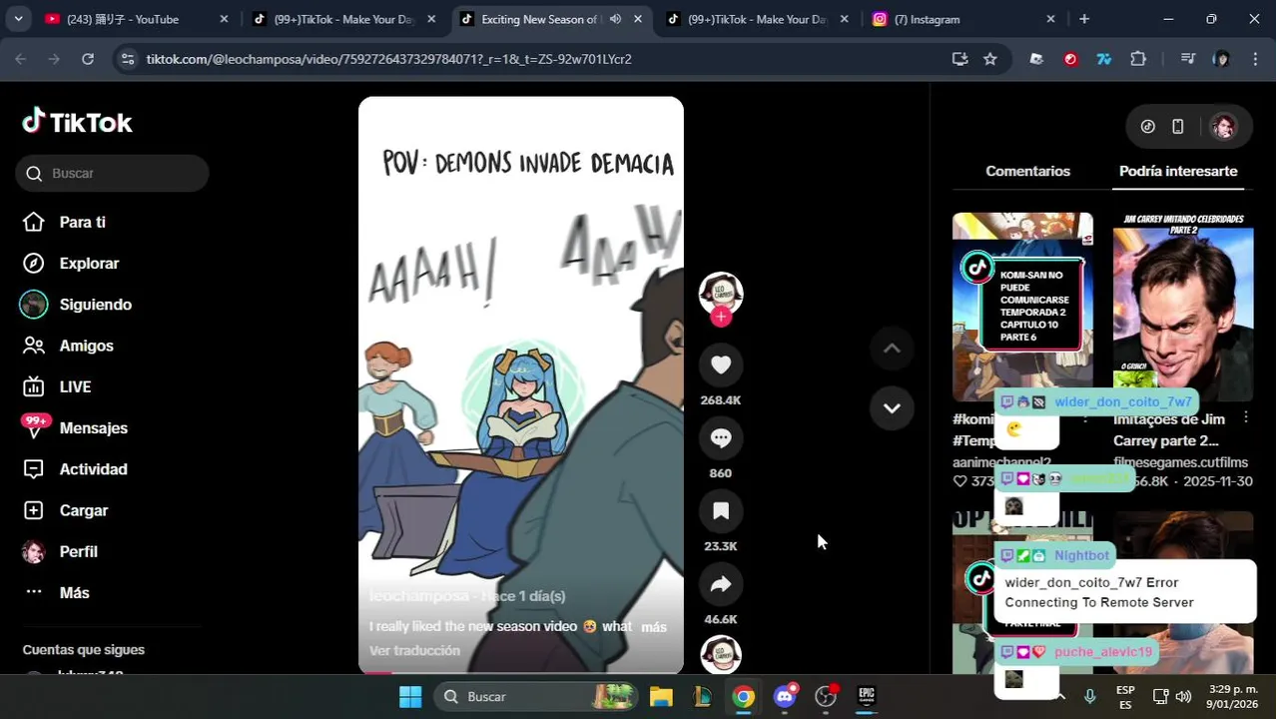Open Epic Games from taskbar
1276x719 pixels.
(x=866, y=696)
